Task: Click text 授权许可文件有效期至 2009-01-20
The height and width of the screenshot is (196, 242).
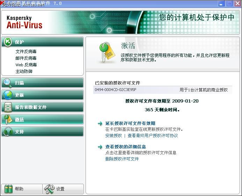Action: (x=162, y=101)
